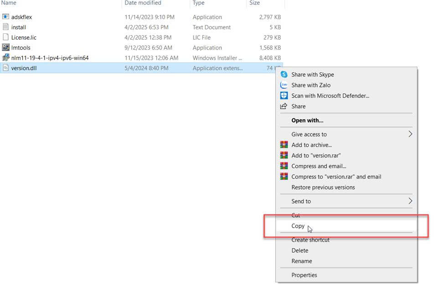Click the install text document icon
Screen dimensions: 434x290
pyautogui.click(x=5, y=27)
